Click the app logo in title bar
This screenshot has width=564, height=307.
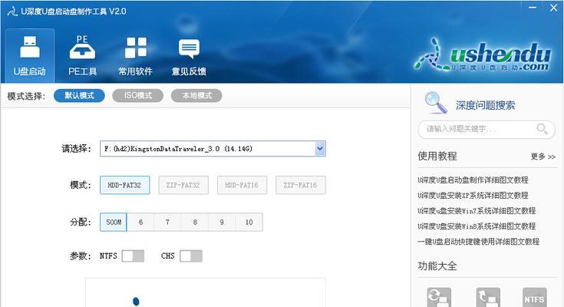pyautogui.click(x=12, y=12)
